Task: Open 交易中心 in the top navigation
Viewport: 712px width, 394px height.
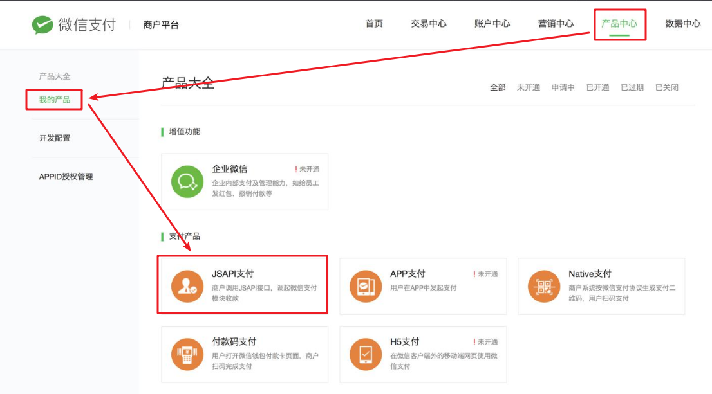Action: coord(429,24)
